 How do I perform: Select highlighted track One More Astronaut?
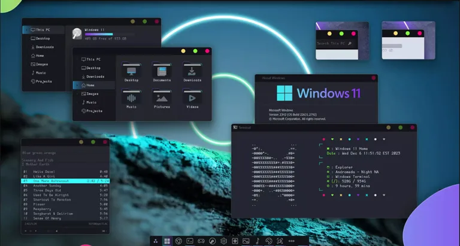65,181
